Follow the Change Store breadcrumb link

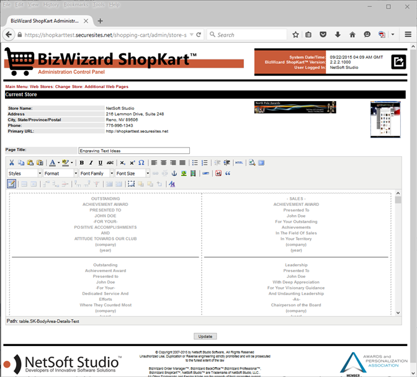click(69, 87)
